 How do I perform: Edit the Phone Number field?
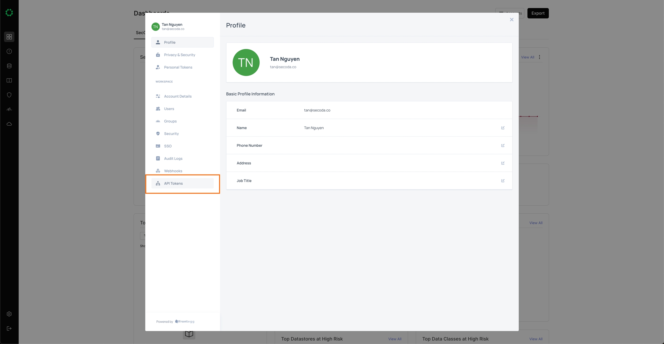503,145
